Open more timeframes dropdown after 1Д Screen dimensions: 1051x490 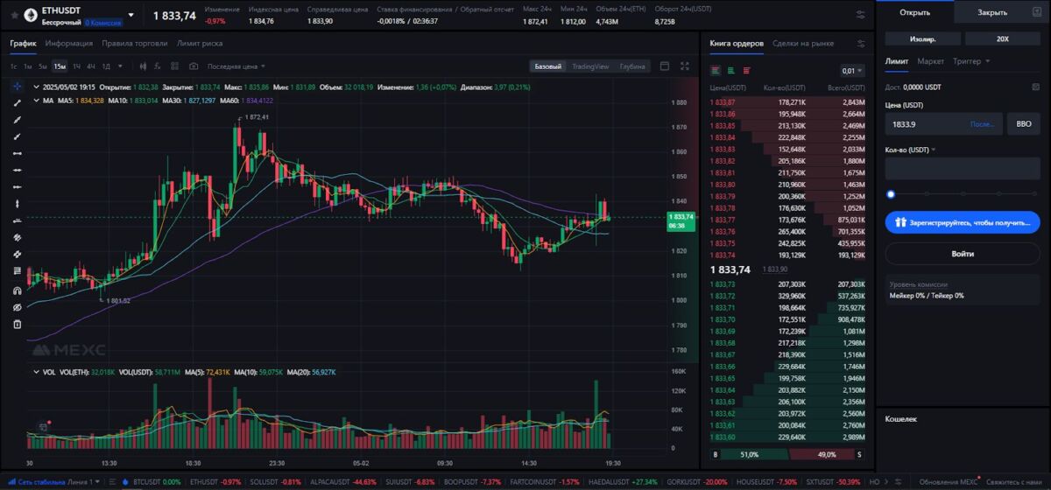point(120,66)
